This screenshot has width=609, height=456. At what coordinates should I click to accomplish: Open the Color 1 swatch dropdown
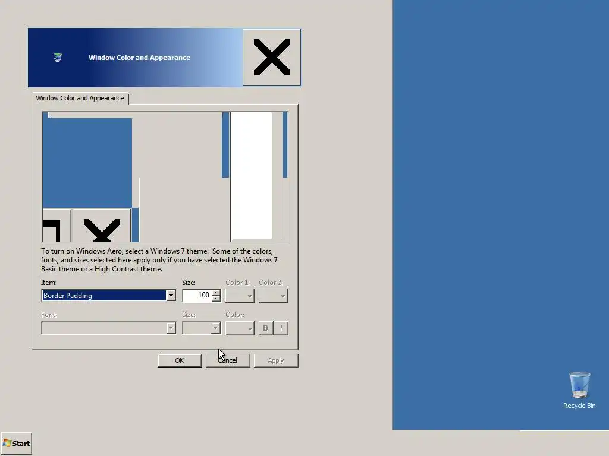pos(240,296)
